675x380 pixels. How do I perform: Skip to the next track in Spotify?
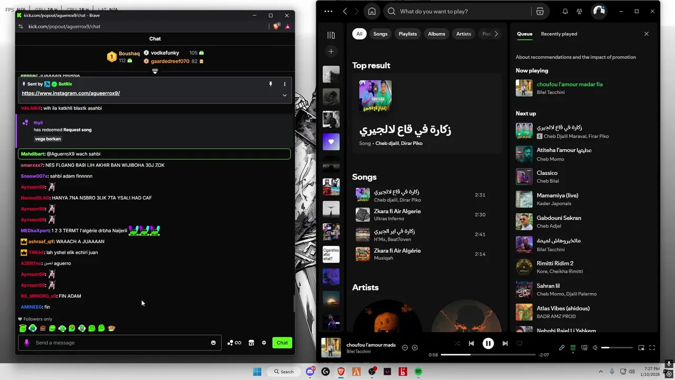tap(505, 344)
